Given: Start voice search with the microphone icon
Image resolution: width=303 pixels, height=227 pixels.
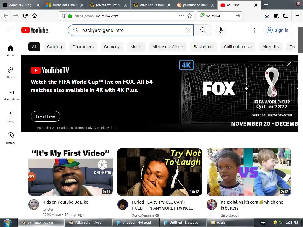Looking at the screenshot, I should (221, 30).
